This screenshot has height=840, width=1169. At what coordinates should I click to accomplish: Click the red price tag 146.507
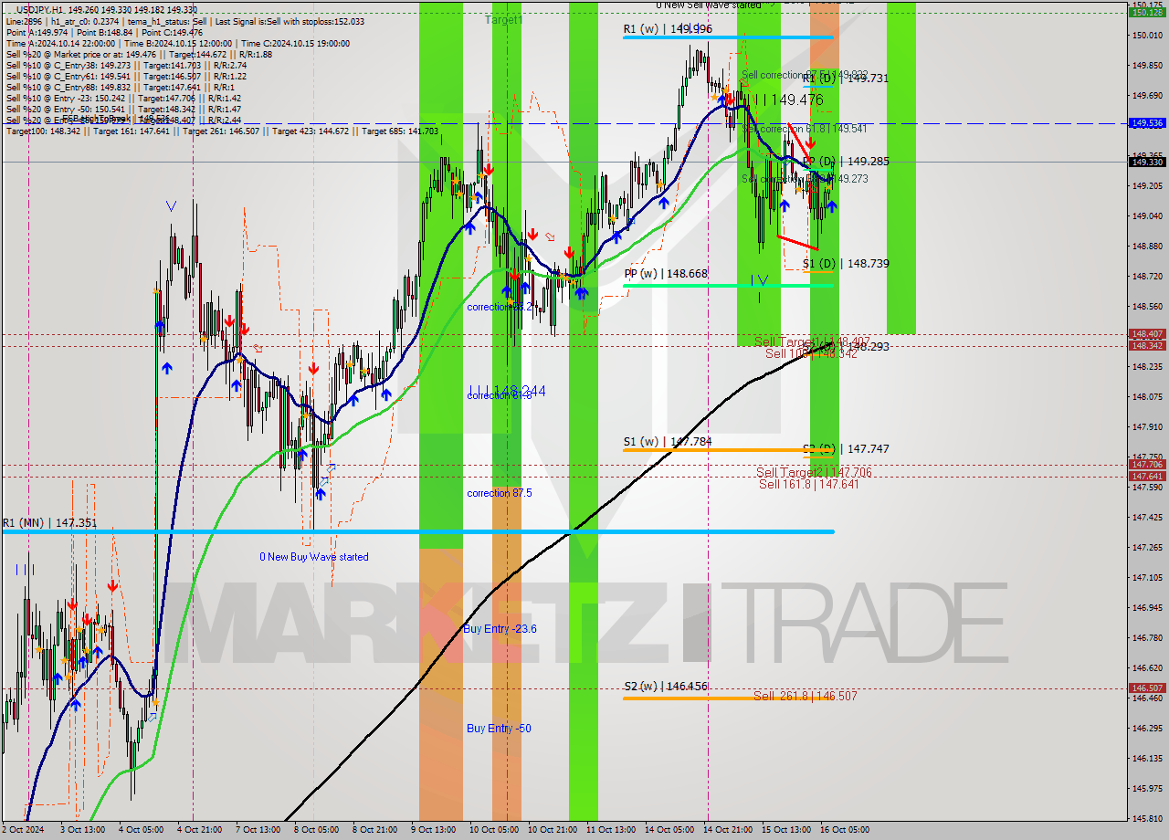[x=1146, y=688]
